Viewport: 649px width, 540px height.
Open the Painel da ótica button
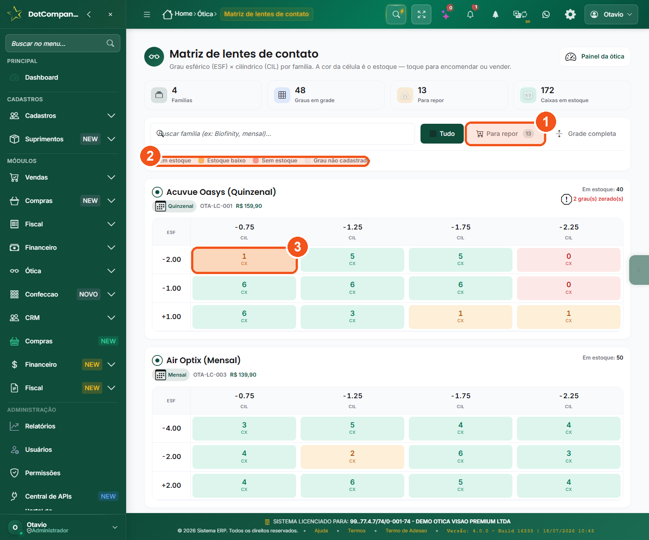pos(595,57)
